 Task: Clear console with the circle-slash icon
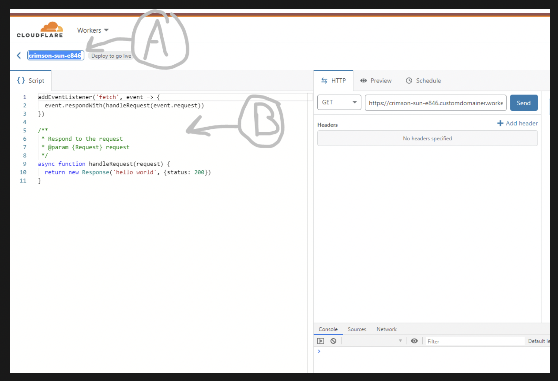[333, 341]
